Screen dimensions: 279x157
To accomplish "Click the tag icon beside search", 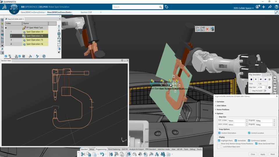I will click(166, 7).
